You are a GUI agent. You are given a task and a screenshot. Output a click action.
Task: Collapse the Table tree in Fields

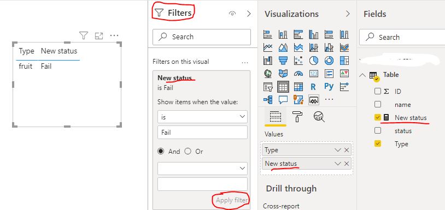click(362, 75)
